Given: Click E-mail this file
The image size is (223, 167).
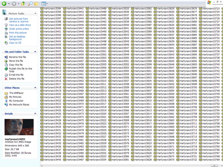Looking at the screenshot, I should (16, 75).
